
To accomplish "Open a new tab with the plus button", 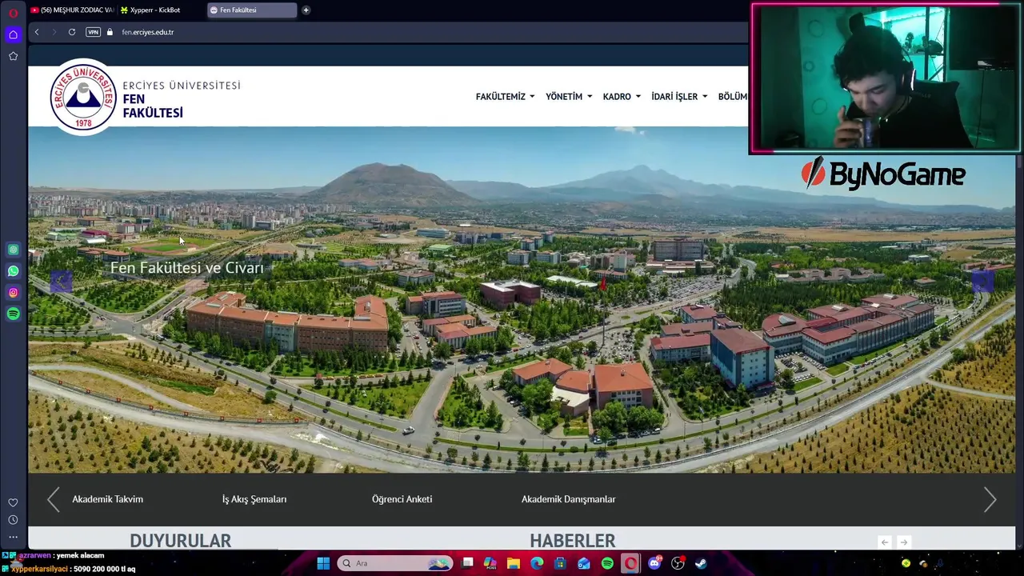I will tap(306, 10).
